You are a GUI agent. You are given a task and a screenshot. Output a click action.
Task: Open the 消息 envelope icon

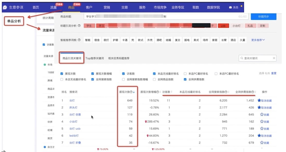click(230, 7)
